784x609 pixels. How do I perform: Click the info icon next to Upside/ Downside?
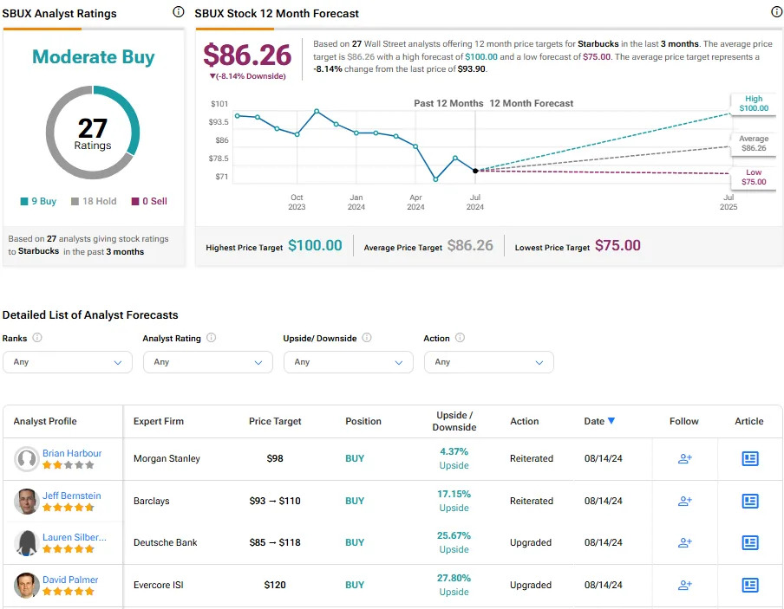(367, 338)
